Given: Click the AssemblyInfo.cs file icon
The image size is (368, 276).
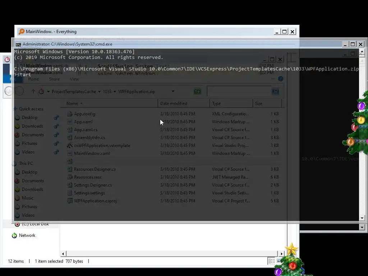Looking at the screenshot, I should [69, 138].
